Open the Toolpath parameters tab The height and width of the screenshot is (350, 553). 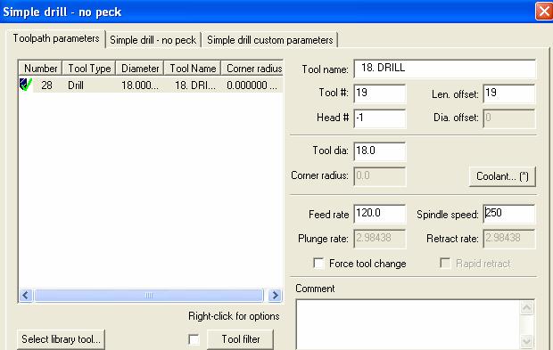coord(56,38)
